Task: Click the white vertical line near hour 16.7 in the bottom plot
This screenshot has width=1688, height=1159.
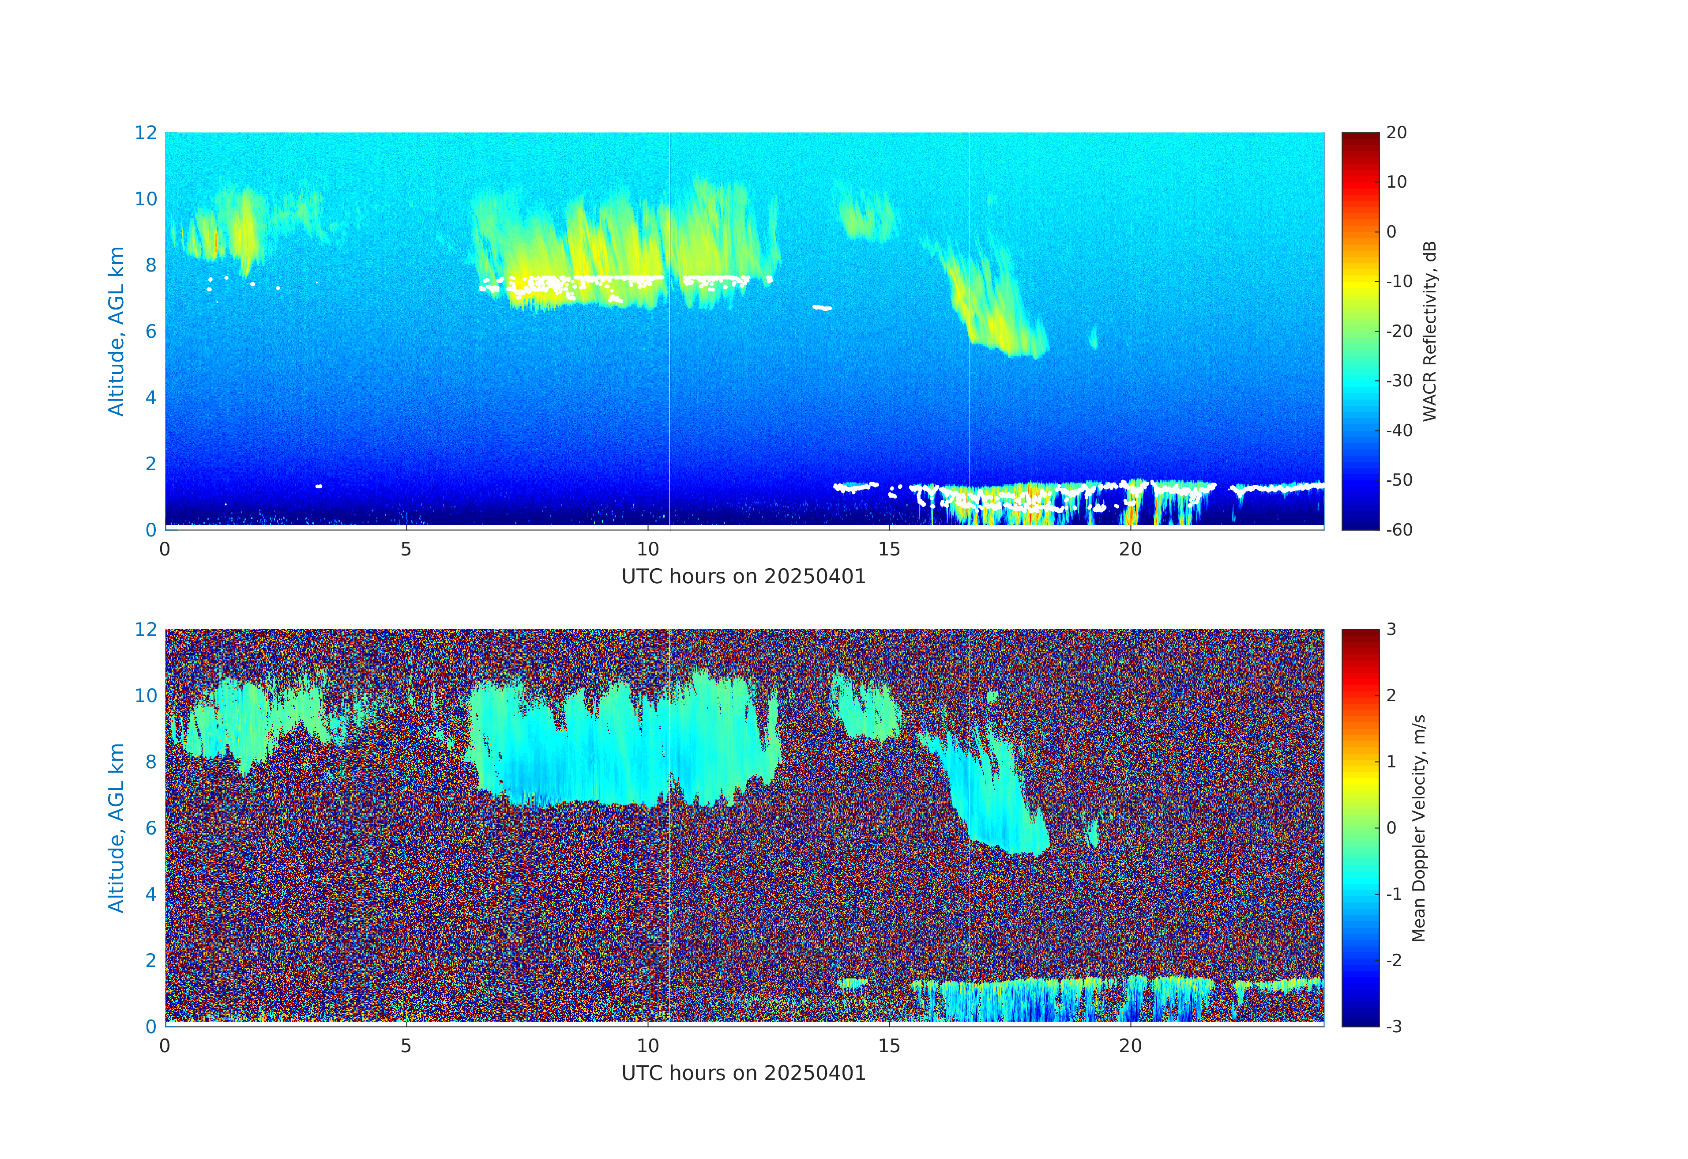Action: coord(969,908)
